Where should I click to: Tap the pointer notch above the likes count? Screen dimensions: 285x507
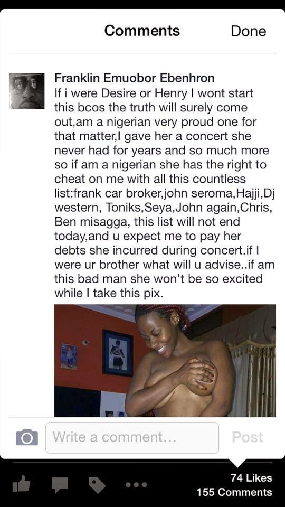[x=237, y=463]
